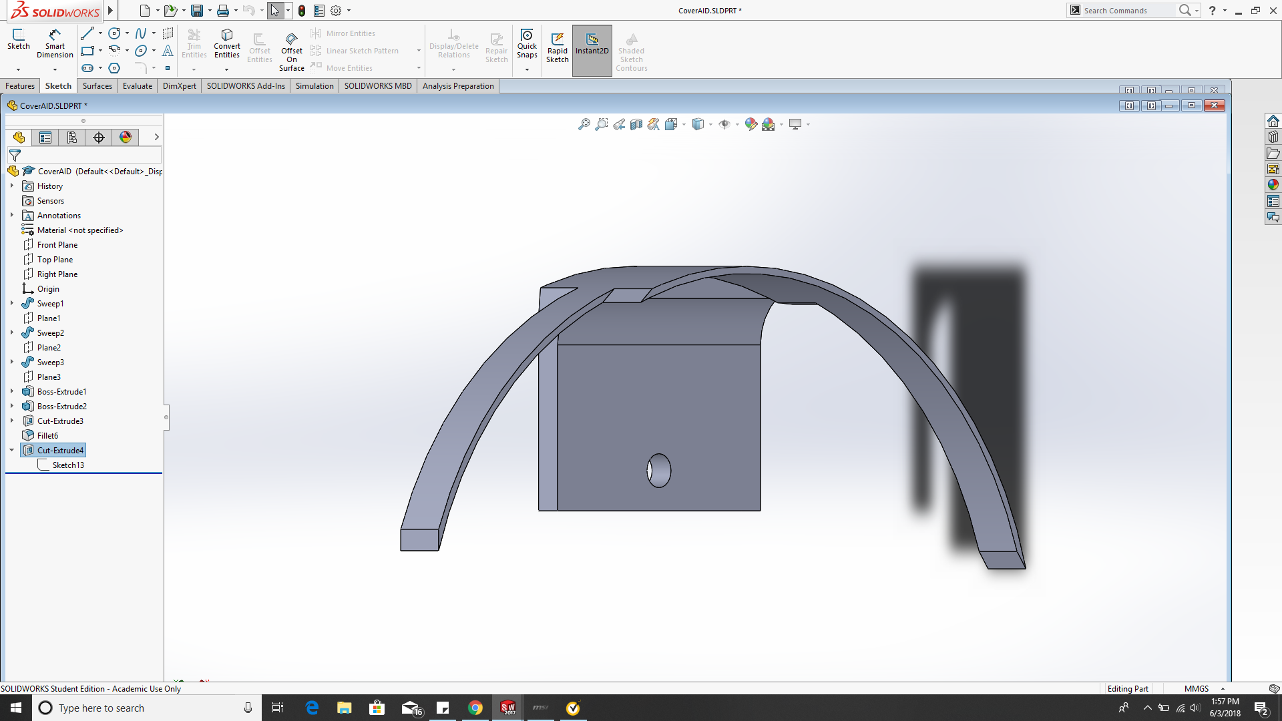Viewport: 1282px width, 721px height.
Task: Click Zoom to Area icon
Action: (x=602, y=124)
